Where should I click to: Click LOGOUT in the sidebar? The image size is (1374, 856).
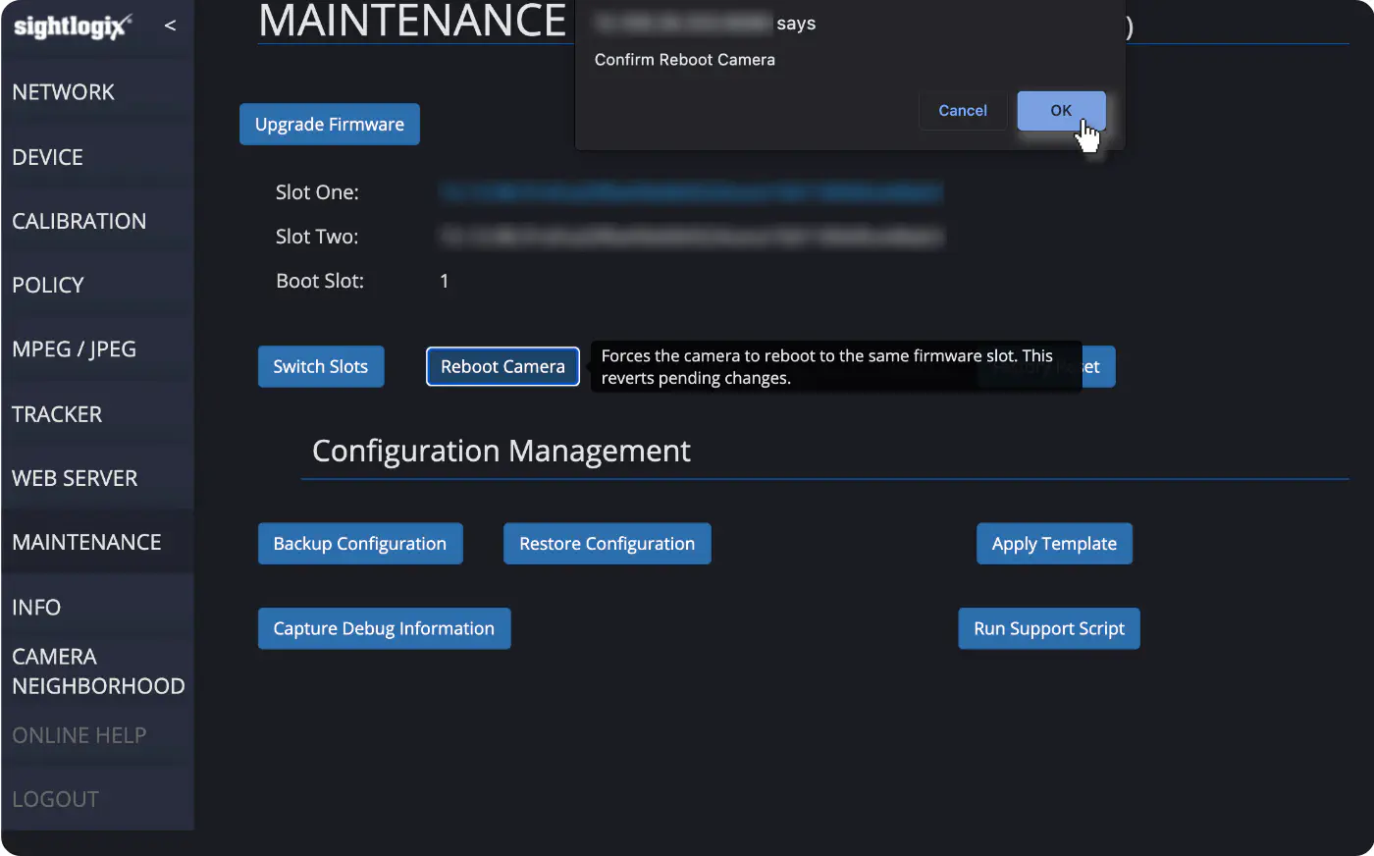click(55, 799)
